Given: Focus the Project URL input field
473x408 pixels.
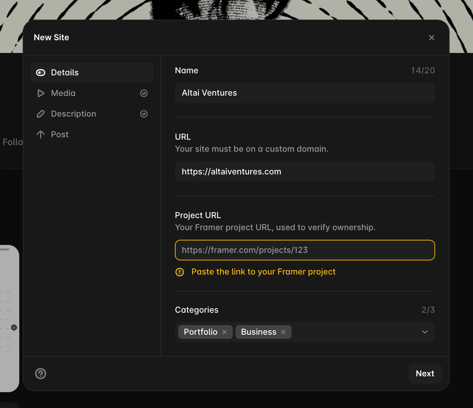Looking at the screenshot, I should click(x=305, y=250).
